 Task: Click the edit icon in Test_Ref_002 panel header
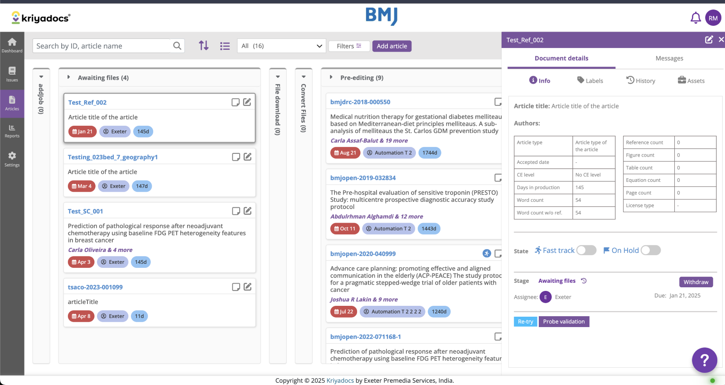[709, 40]
